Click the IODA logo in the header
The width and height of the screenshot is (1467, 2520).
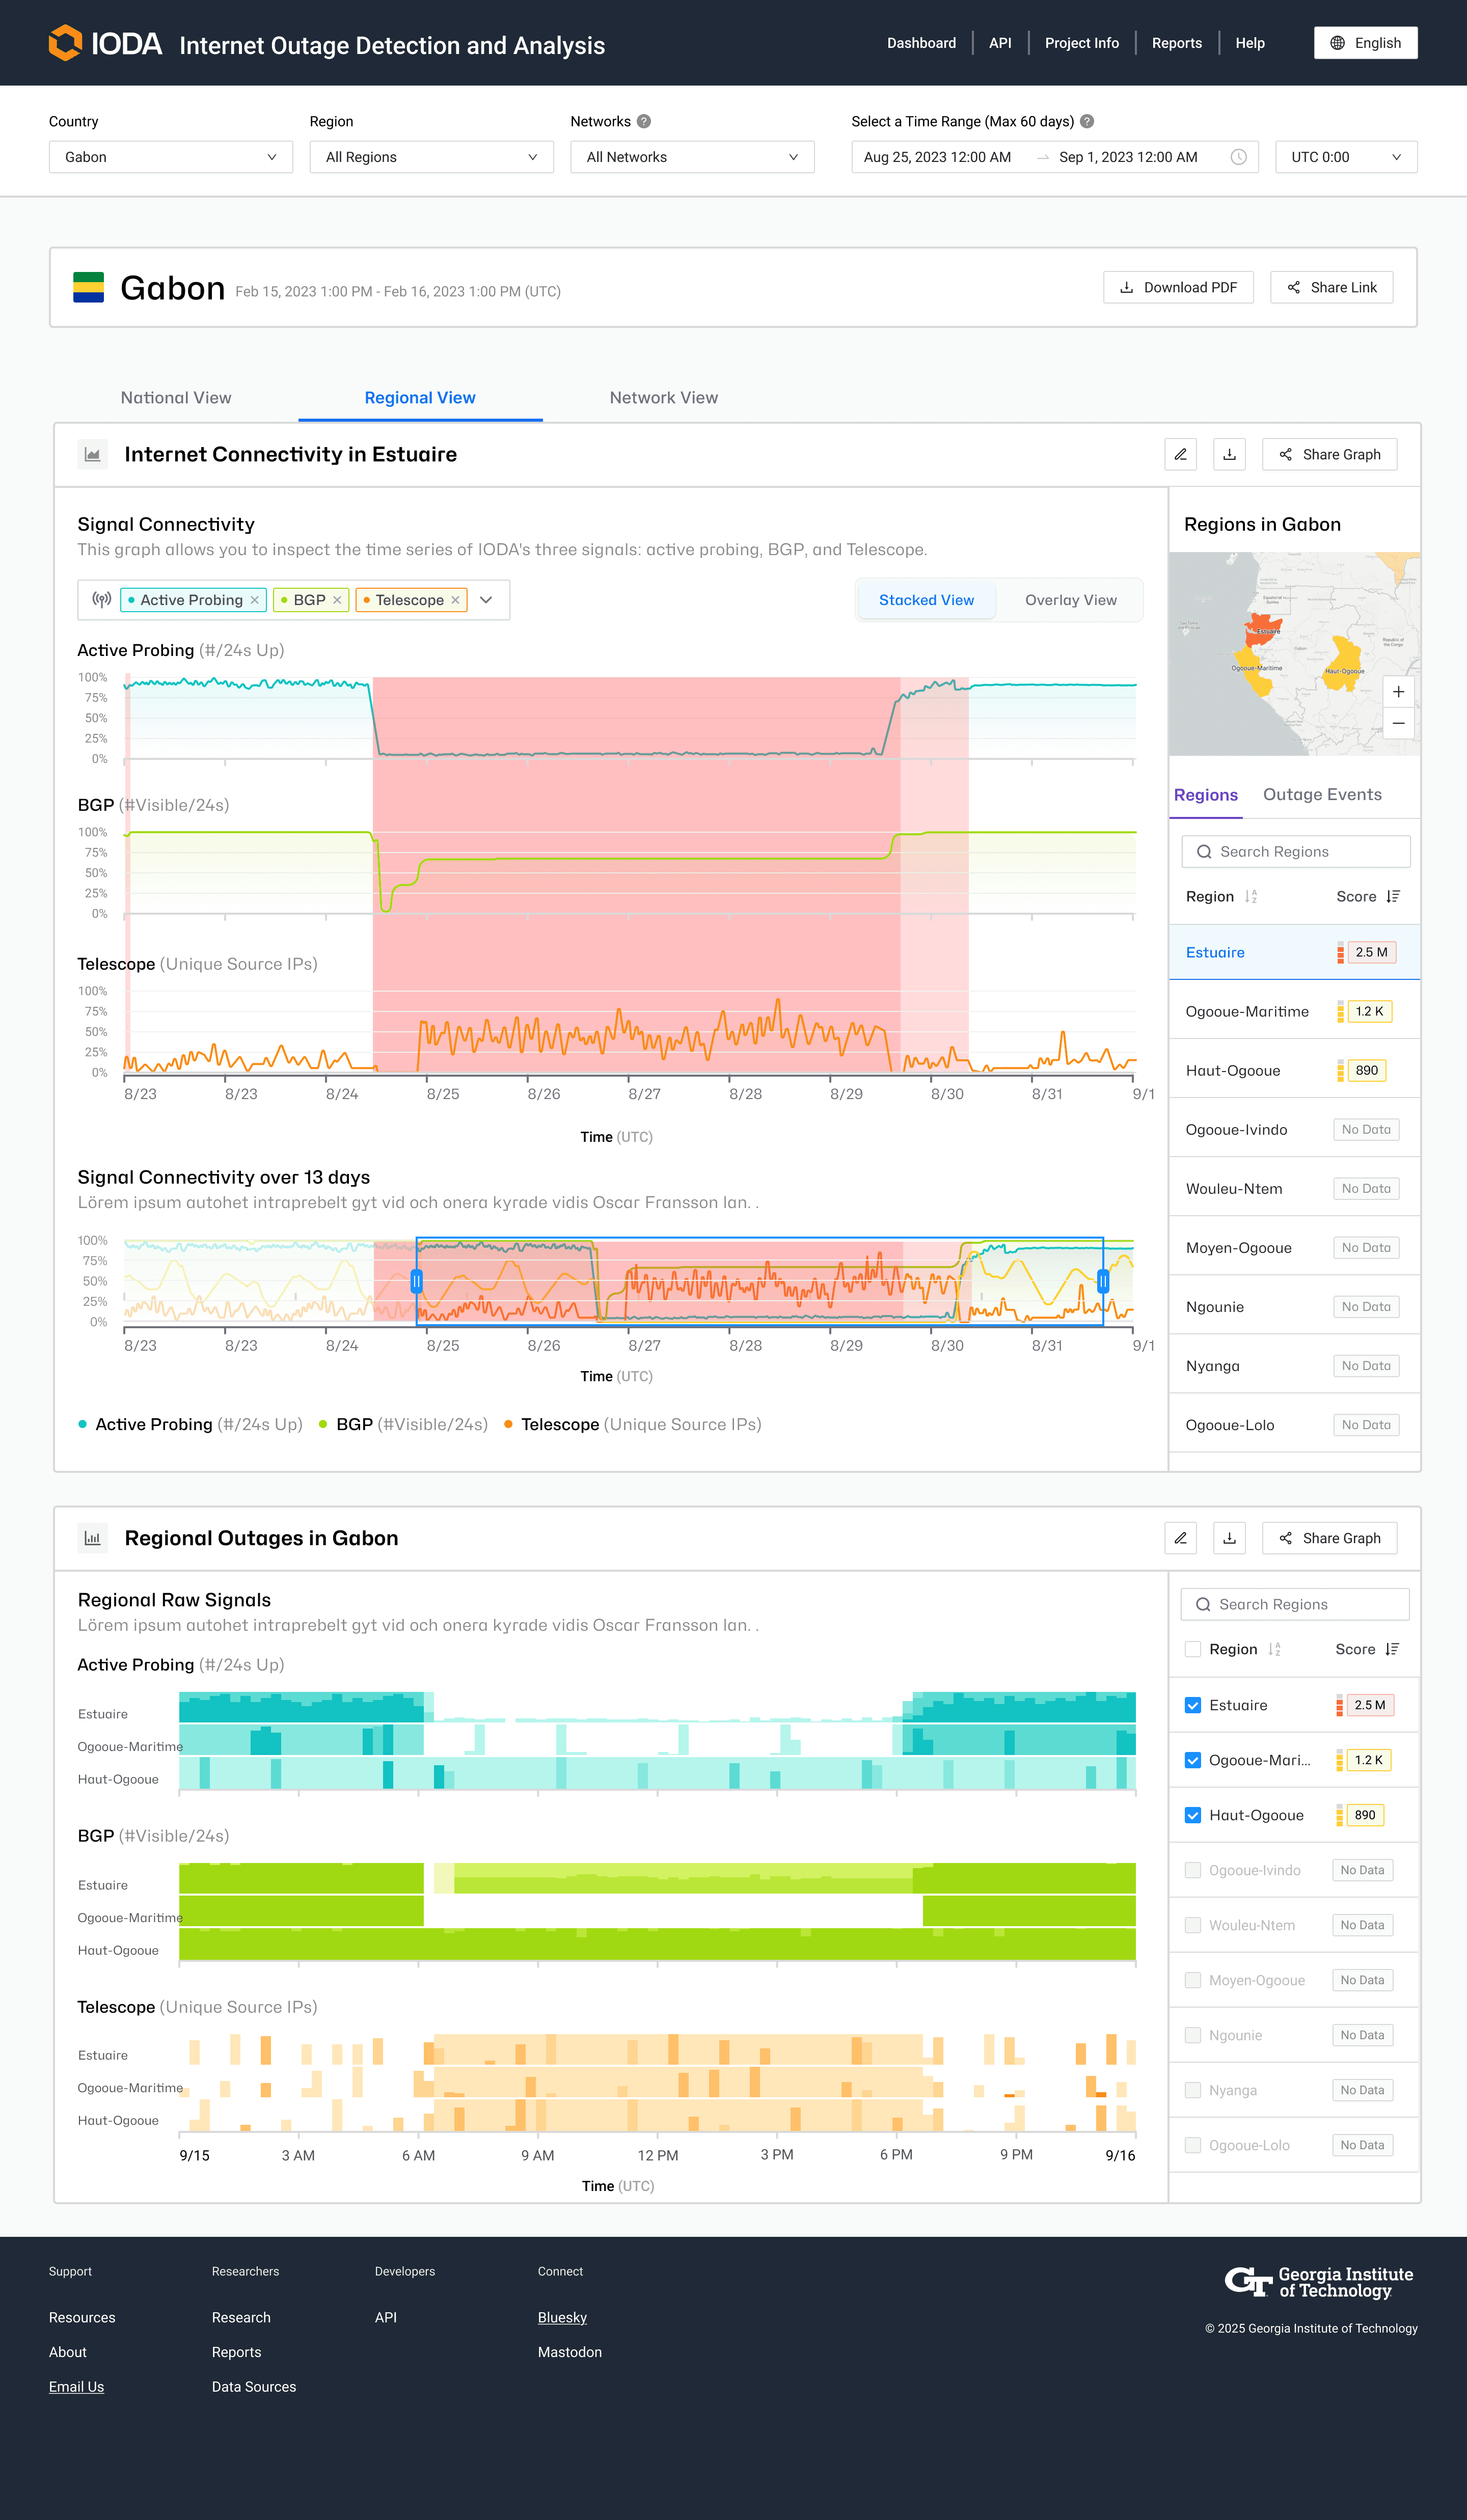coord(105,43)
